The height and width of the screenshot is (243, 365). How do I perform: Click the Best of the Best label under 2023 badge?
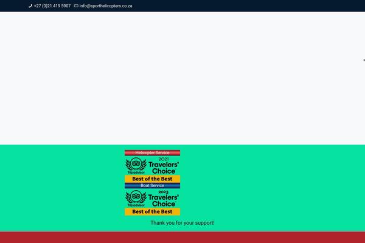click(152, 211)
